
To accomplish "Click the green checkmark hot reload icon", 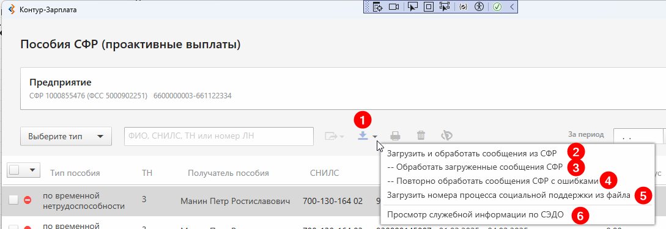I will click(497, 7).
